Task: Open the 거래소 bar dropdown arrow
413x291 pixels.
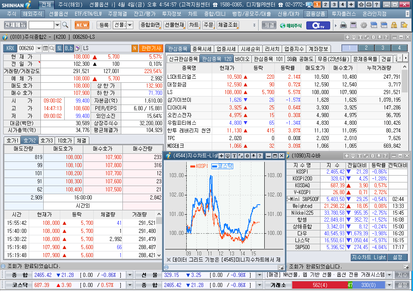Action: click(389, 285)
